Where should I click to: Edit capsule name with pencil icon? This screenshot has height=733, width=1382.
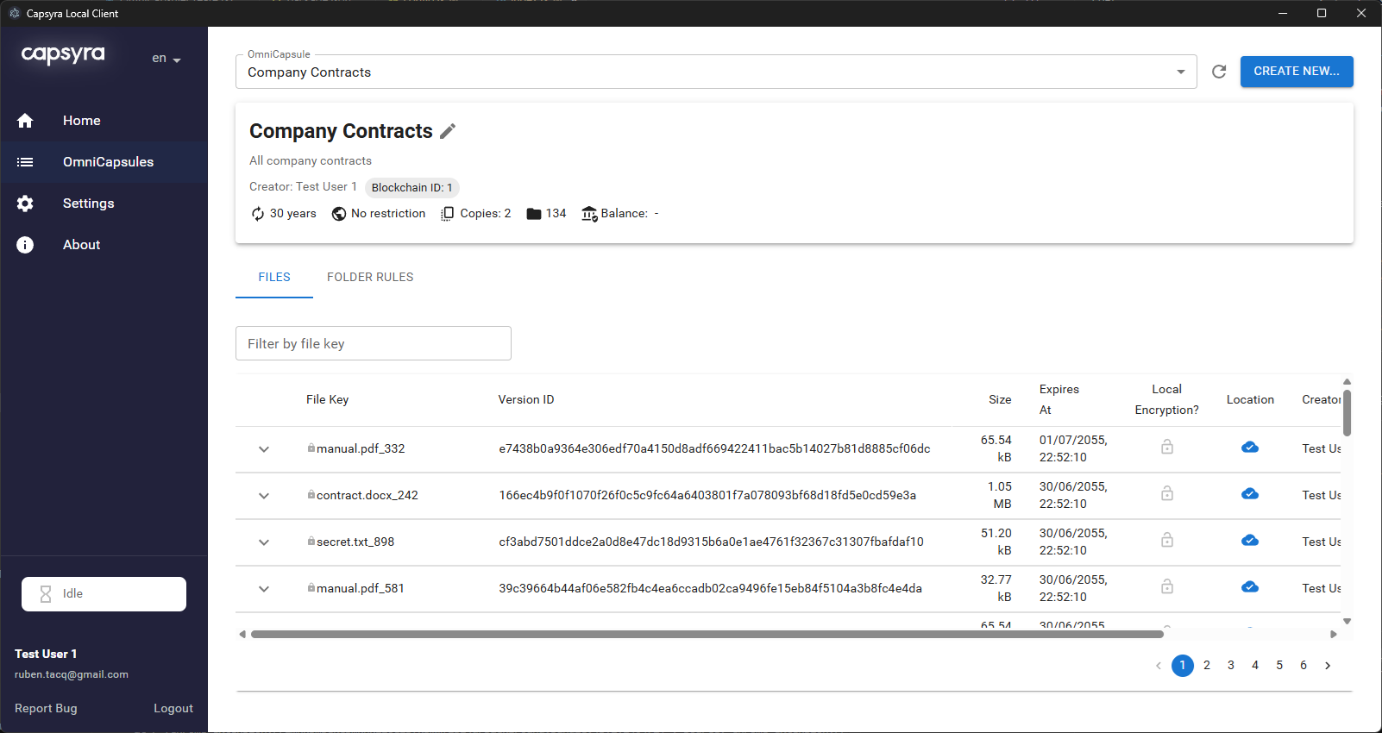point(448,131)
